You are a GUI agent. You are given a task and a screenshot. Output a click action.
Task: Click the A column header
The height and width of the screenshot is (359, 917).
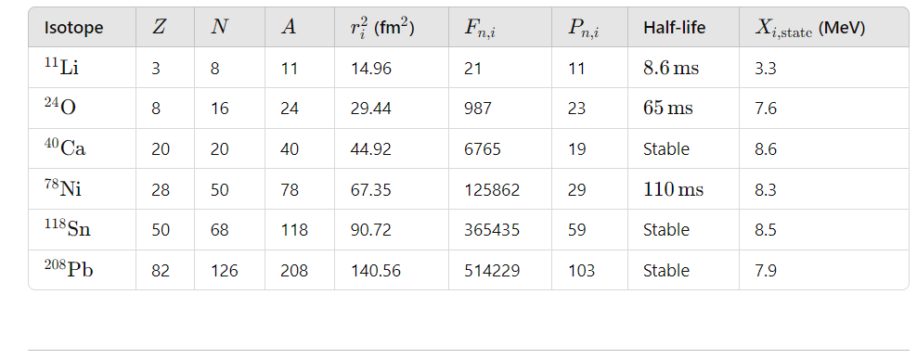289,28
